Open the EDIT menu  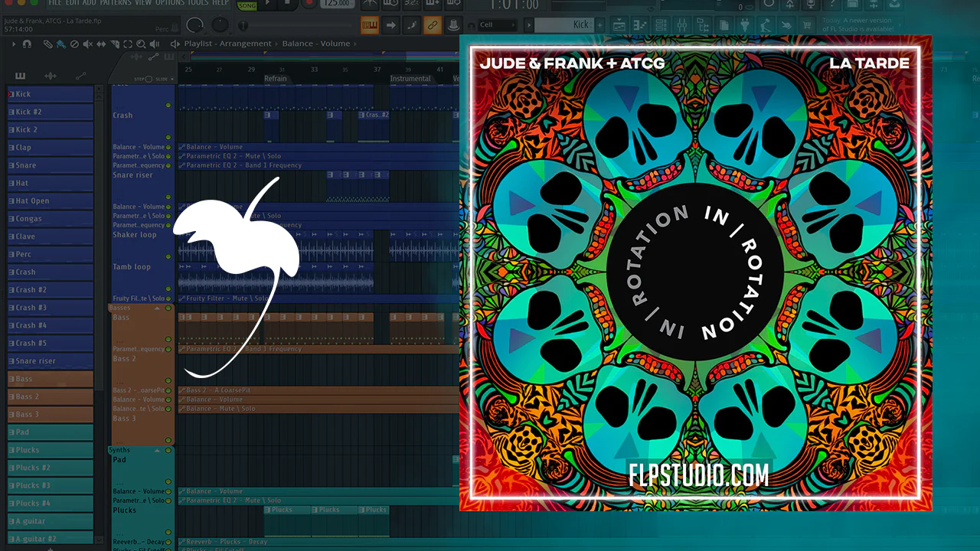[73, 3]
